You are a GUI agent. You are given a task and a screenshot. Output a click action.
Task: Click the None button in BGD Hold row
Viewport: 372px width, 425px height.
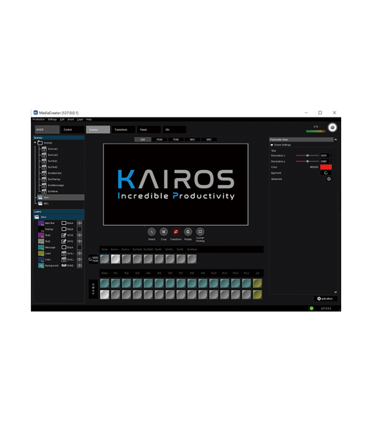(105, 259)
